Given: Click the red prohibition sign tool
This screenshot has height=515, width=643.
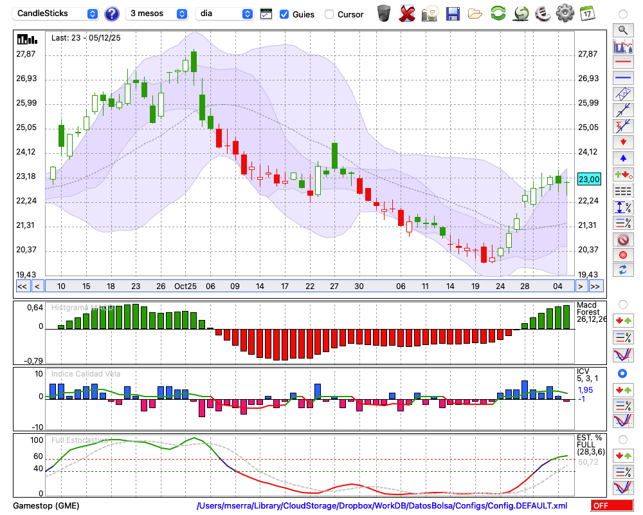Looking at the screenshot, I should (622, 239).
